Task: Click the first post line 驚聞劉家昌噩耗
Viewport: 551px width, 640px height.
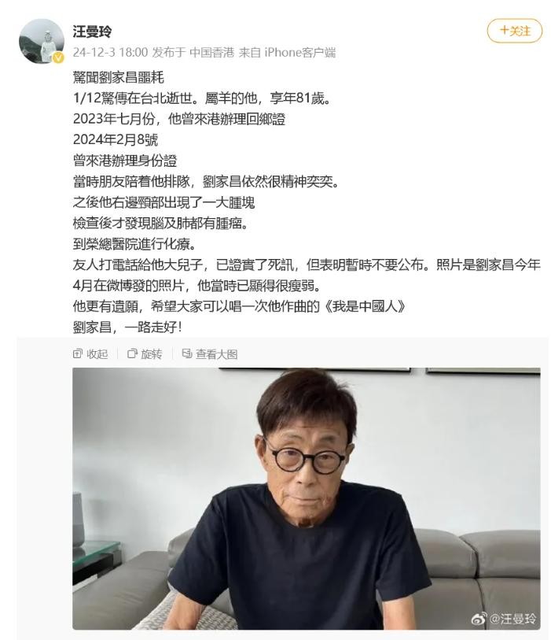Action: (118, 77)
